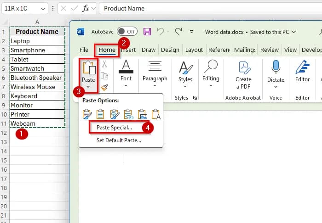This screenshot has height=223, width=322.
Task: Open the File tab in Word
Action: click(84, 50)
